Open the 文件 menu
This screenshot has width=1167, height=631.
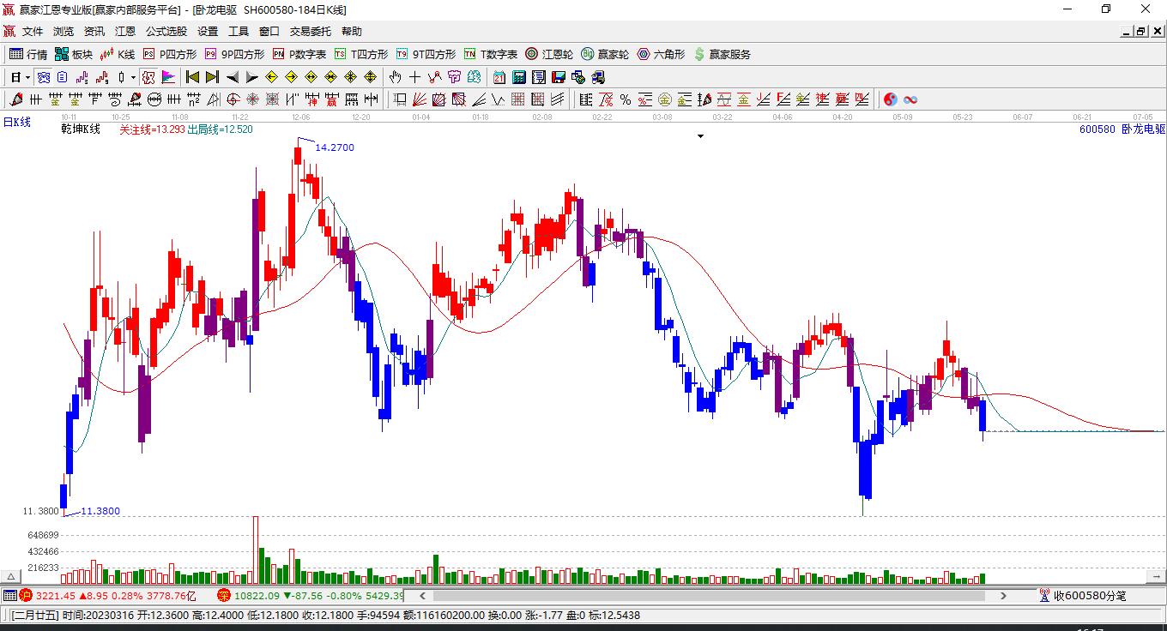(33, 32)
